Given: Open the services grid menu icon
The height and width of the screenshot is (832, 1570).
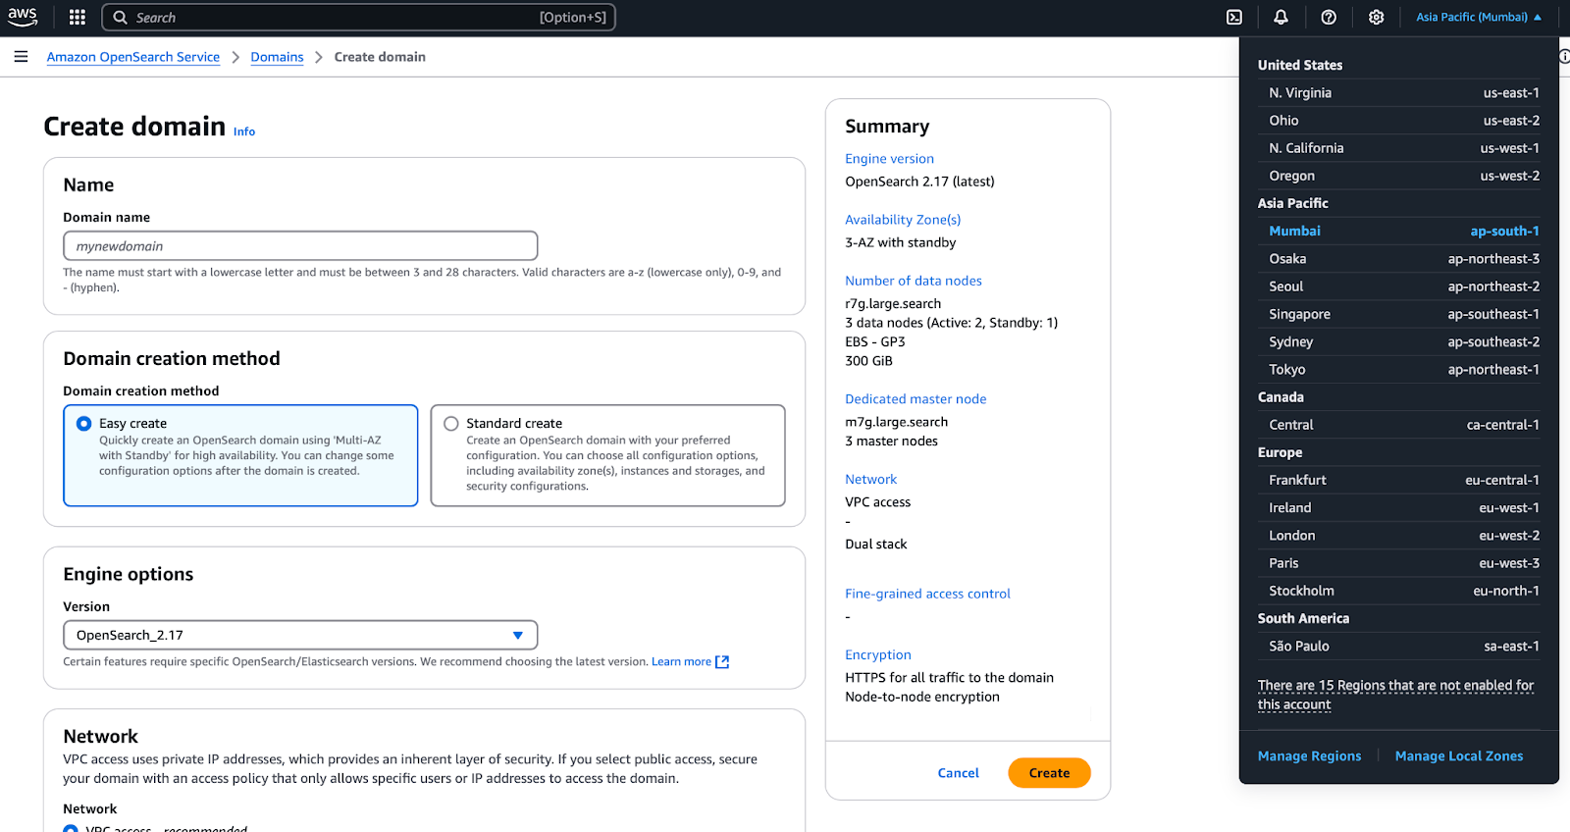Looking at the screenshot, I should (78, 17).
